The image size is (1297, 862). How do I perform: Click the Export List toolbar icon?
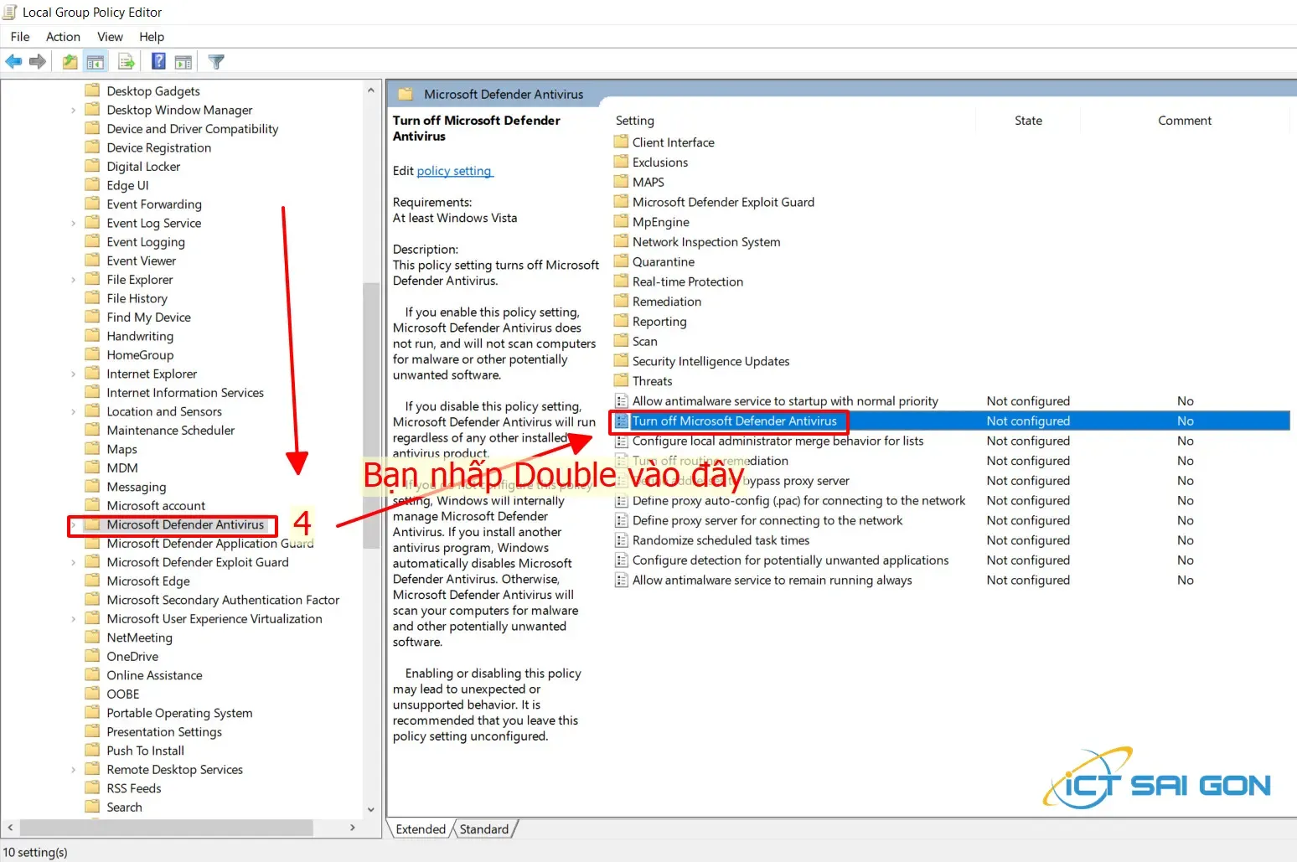127,60
